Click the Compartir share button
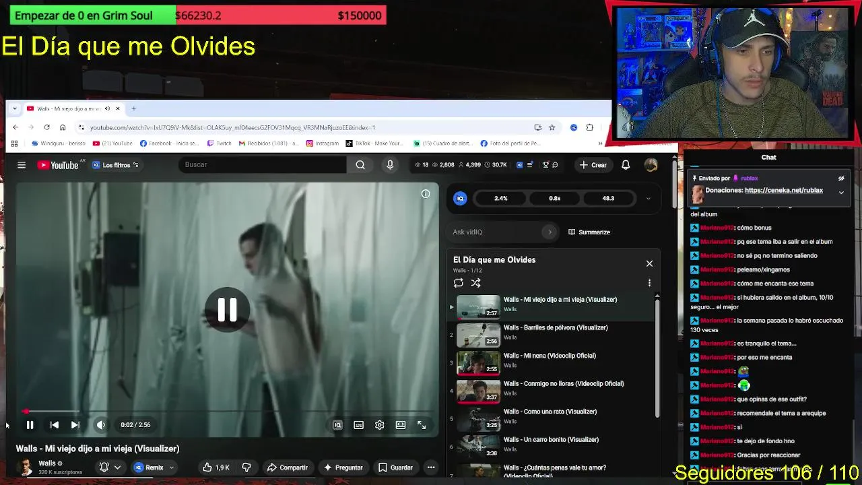The height and width of the screenshot is (485, 862). [x=288, y=467]
